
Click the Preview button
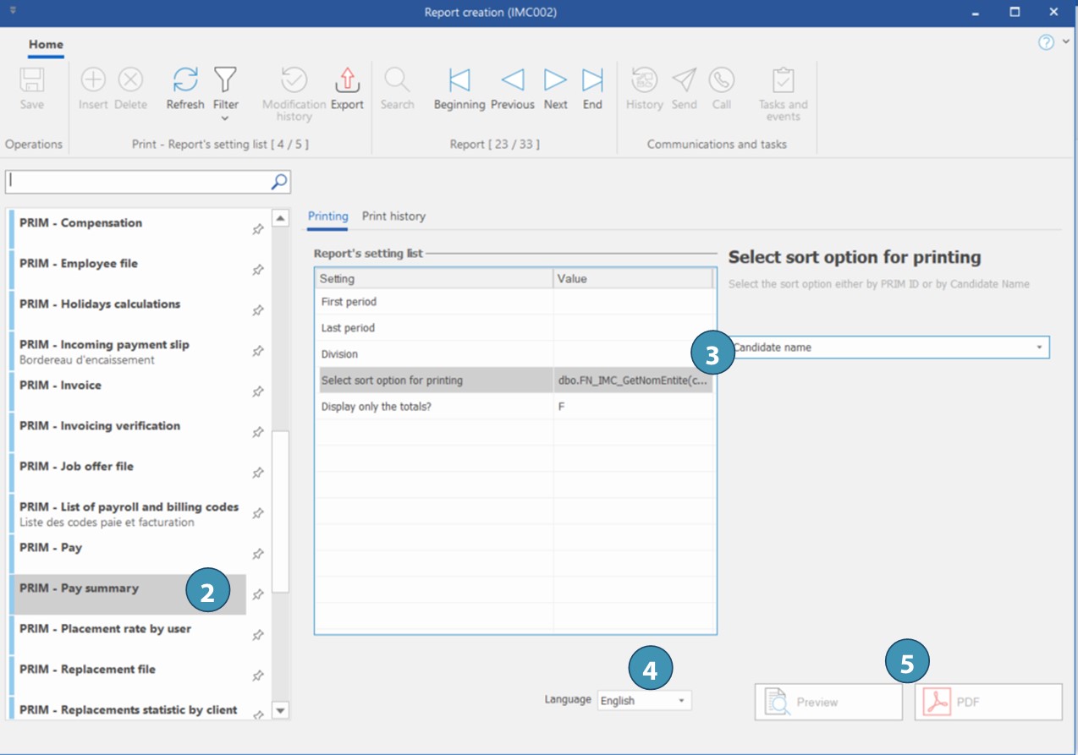coord(828,702)
